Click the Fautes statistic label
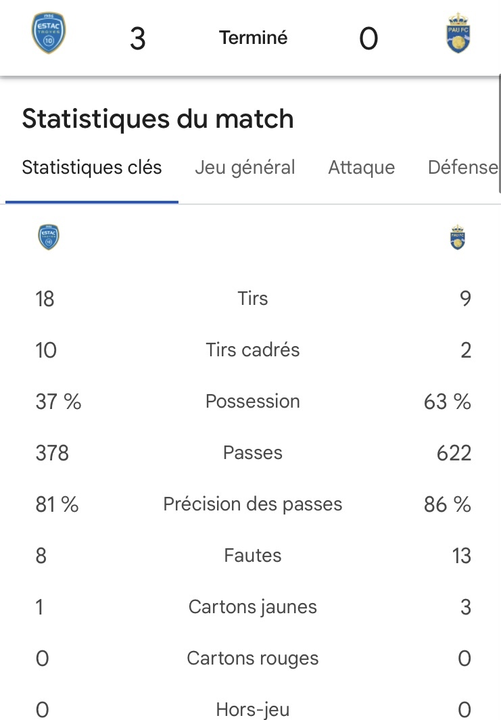The width and height of the screenshot is (501, 720). (x=253, y=556)
